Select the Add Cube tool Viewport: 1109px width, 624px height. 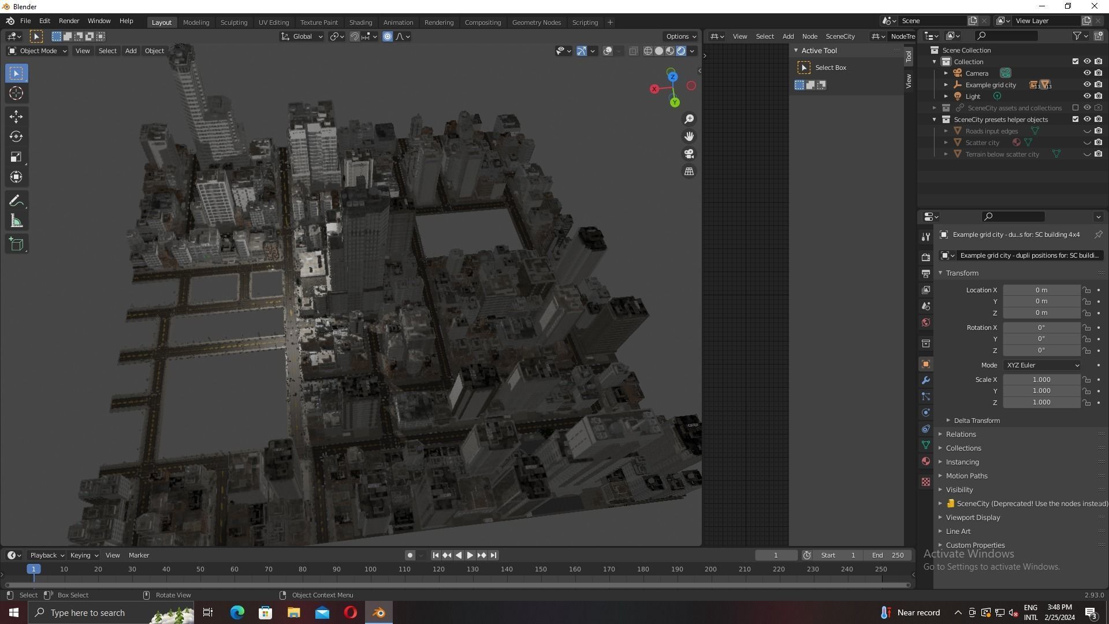pyautogui.click(x=16, y=244)
